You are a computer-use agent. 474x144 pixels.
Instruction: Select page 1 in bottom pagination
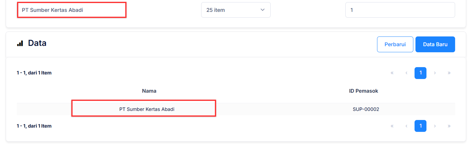pyautogui.click(x=420, y=126)
